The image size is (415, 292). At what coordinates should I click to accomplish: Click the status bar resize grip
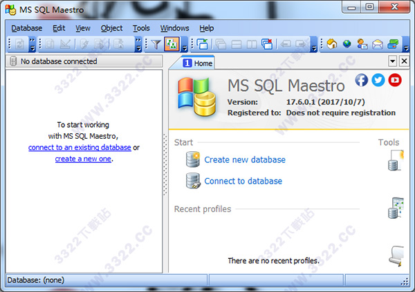click(x=405, y=282)
